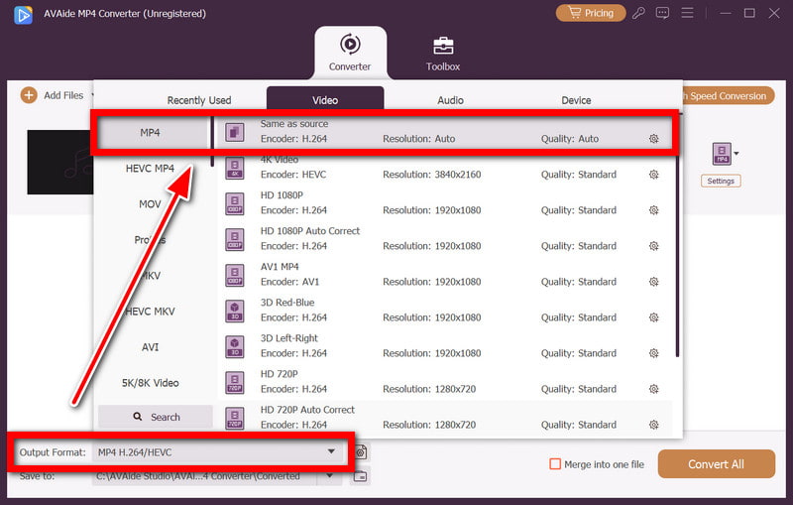This screenshot has width=793, height=505.
Task: Open settings gear for 4K Video
Action: 654,175
